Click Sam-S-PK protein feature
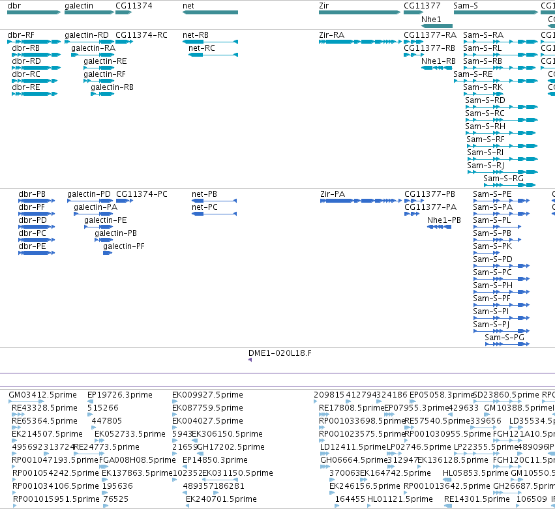This screenshot has width=555, height=509. tap(487, 253)
